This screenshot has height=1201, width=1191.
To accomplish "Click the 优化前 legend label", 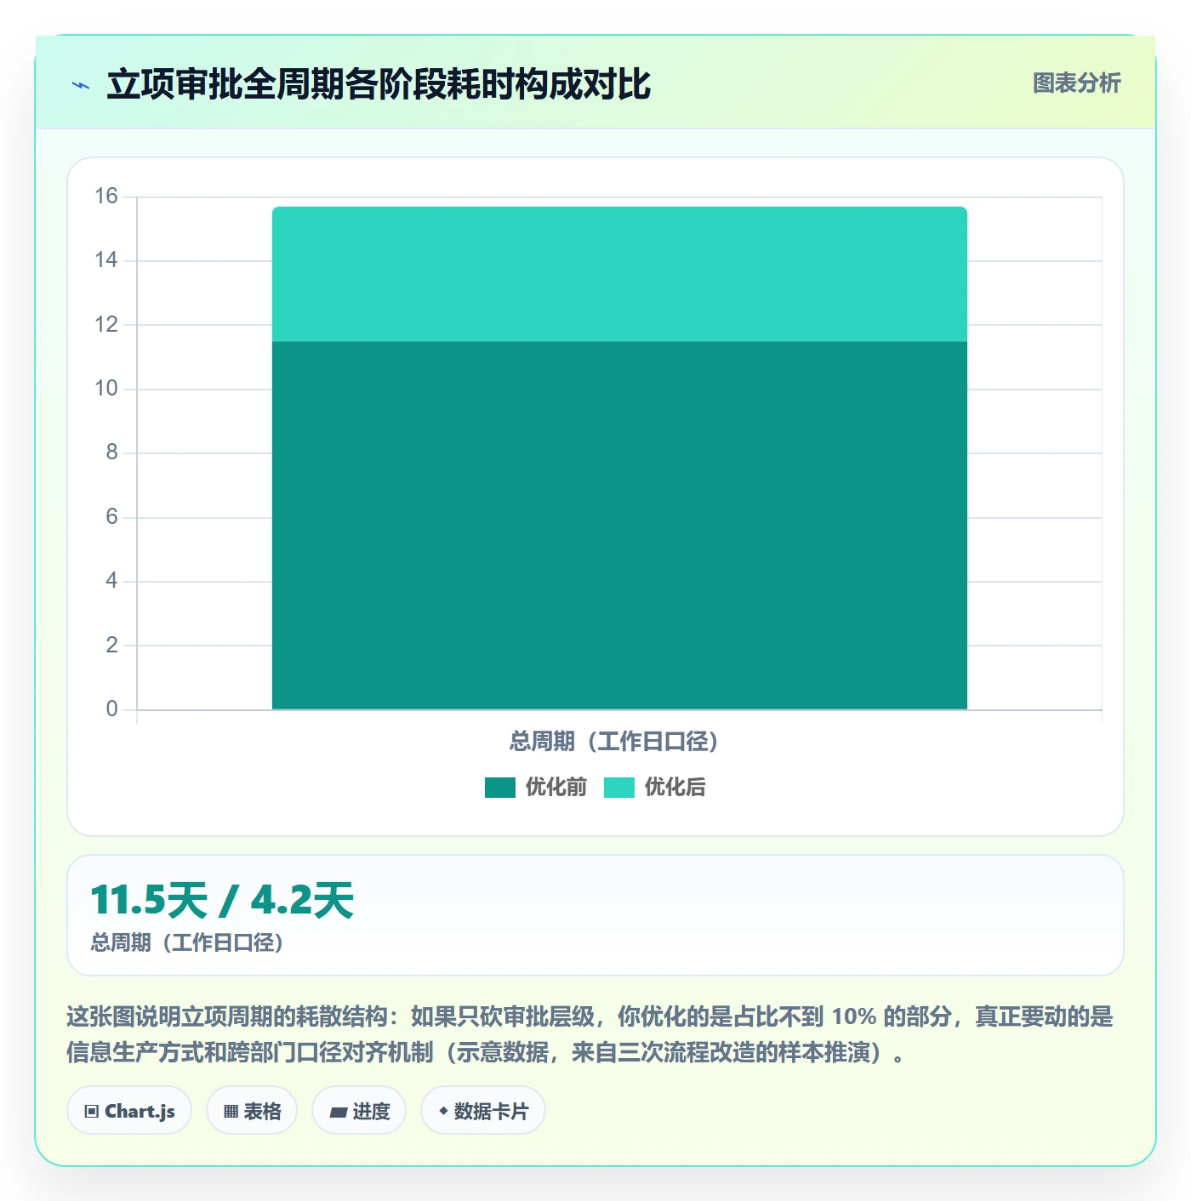I will [x=556, y=788].
